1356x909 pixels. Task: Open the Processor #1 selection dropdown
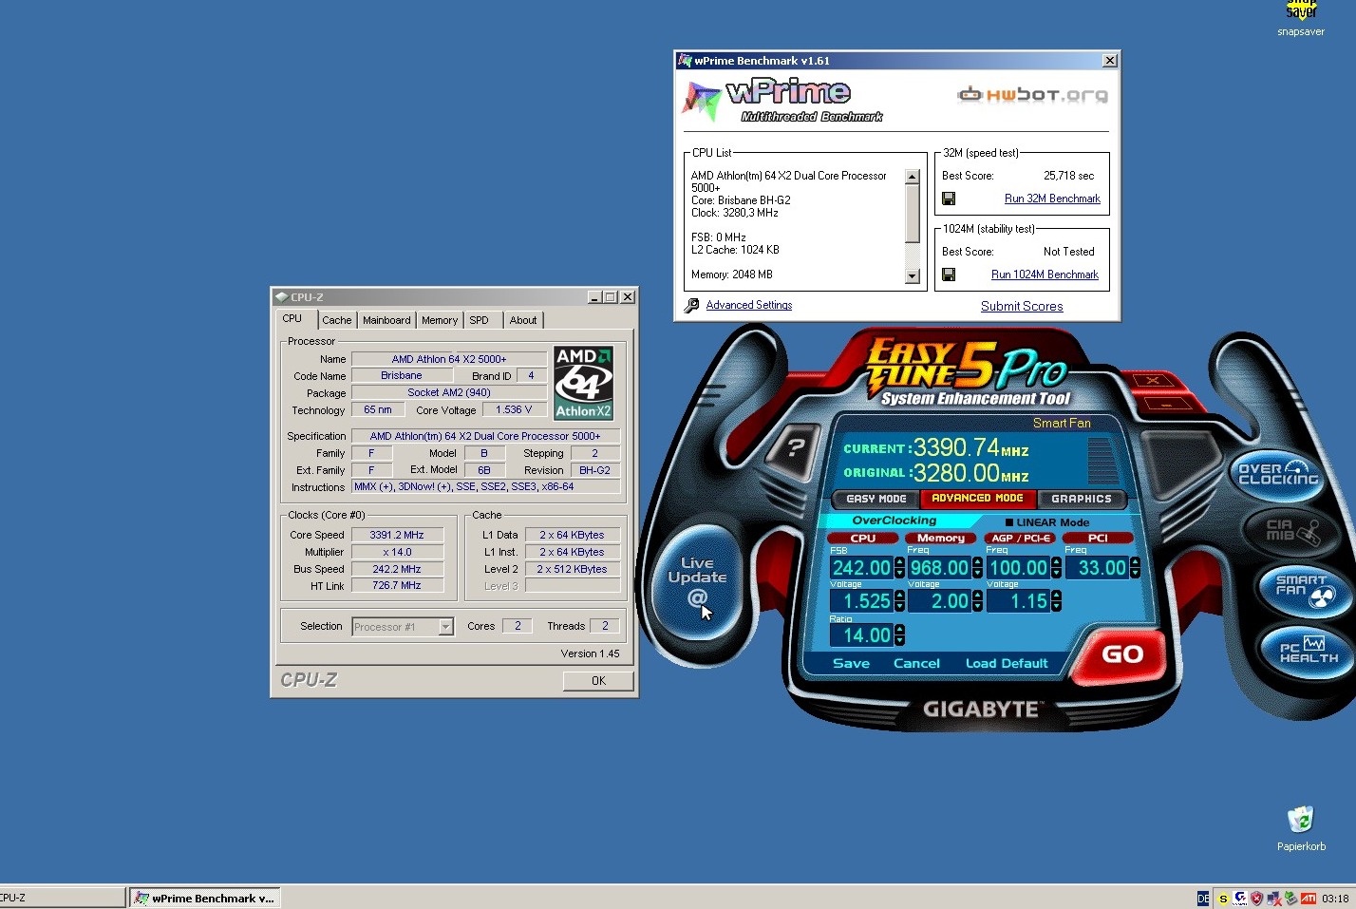point(445,627)
